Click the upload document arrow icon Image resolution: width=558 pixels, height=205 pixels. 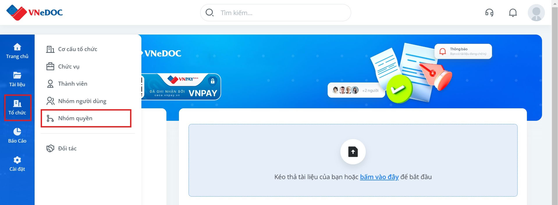click(x=353, y=152)
